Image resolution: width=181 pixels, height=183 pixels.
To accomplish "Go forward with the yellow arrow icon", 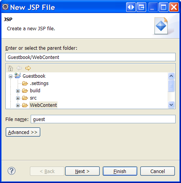I will point(28,68).
